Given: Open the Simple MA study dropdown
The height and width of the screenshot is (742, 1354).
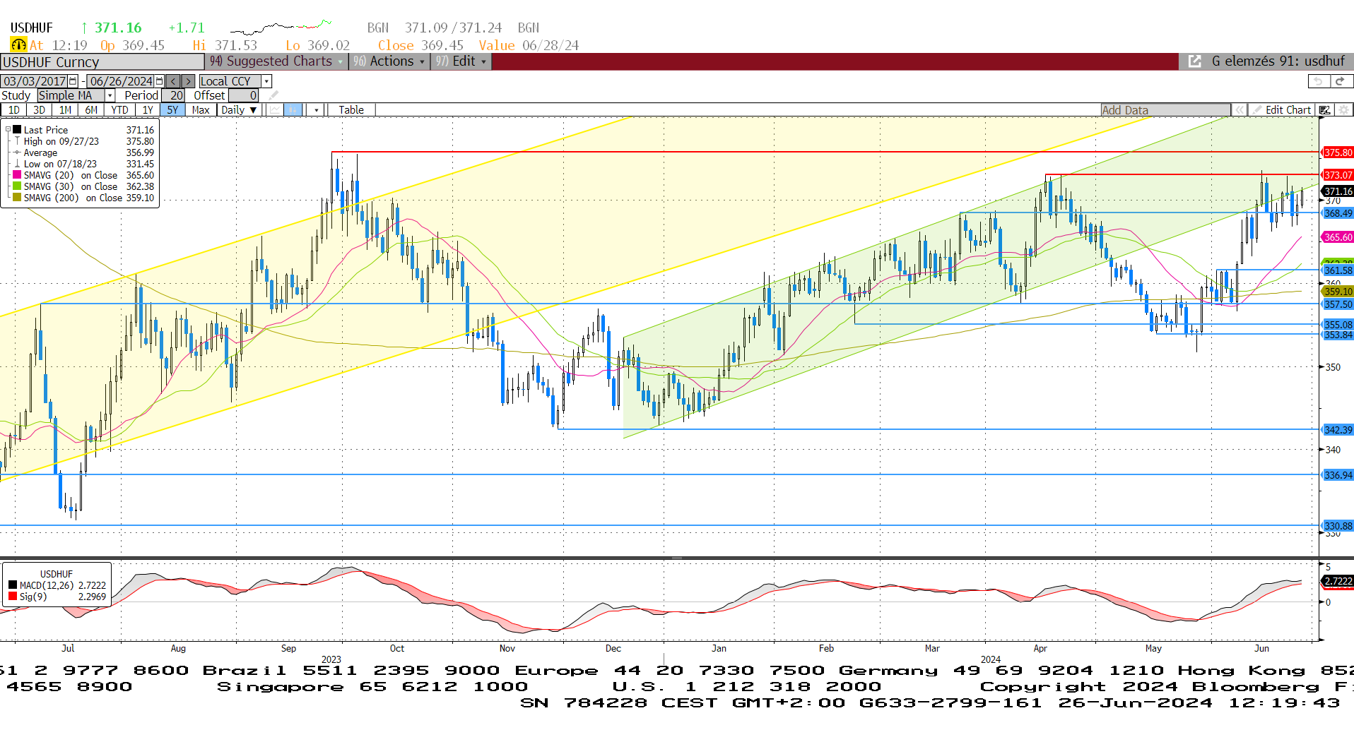Looking at the screenshot, I should [110, 95].
